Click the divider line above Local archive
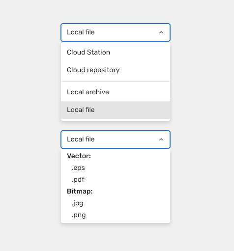The width and height of the screenshot is (234, 251). (x=116, y=81)
